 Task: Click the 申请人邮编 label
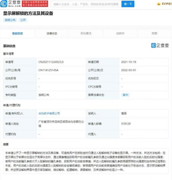tap(95, 124)
